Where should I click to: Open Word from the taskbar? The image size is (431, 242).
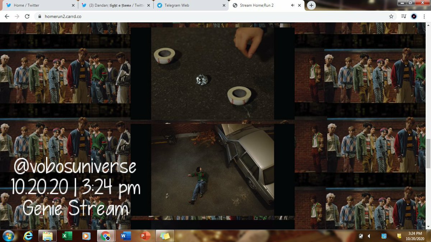click(125, 236)
